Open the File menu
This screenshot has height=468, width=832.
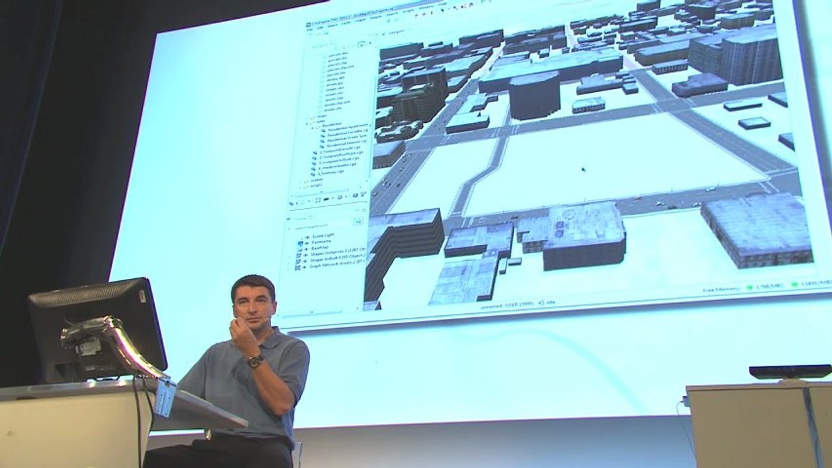(x=309, y=29)
